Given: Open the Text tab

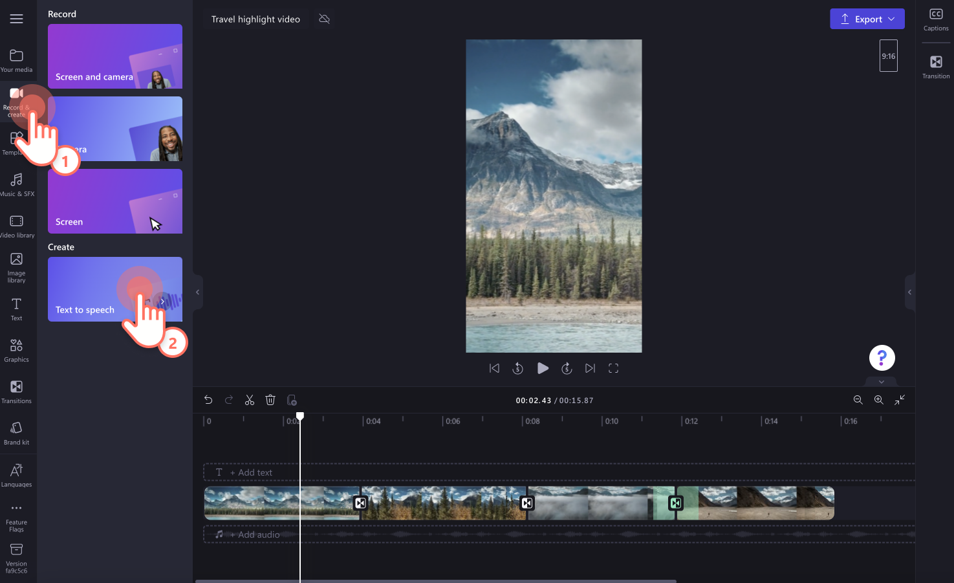Looking at the screenshot, I should click(x=16, y=309).
